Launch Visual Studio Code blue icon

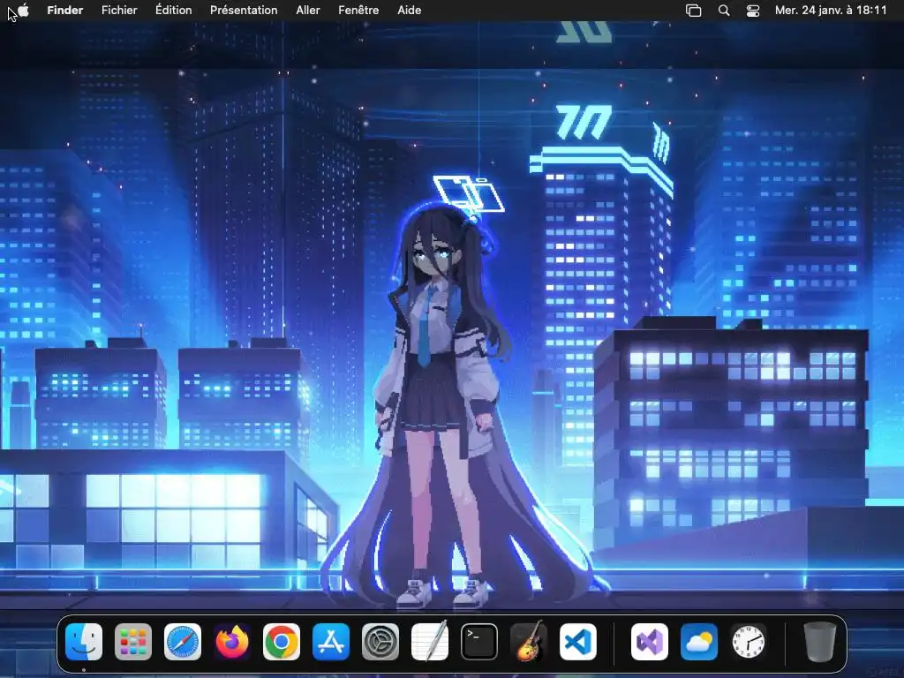pyautogui.click(x=578, y=642)
